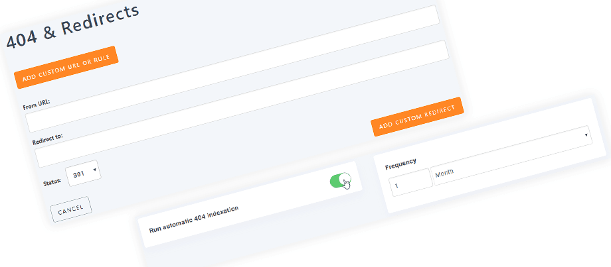The width and height of the screenshot is (611, 267).
Task: Click the Add Custom Redirect button
Action: [x=417, y=117]
